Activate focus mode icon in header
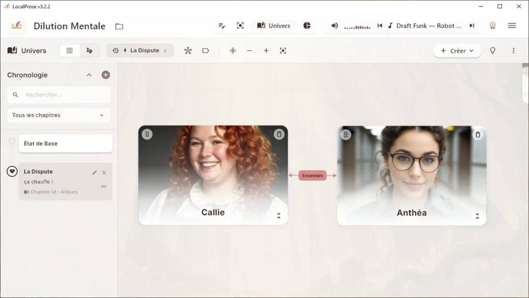 point(240,26)
